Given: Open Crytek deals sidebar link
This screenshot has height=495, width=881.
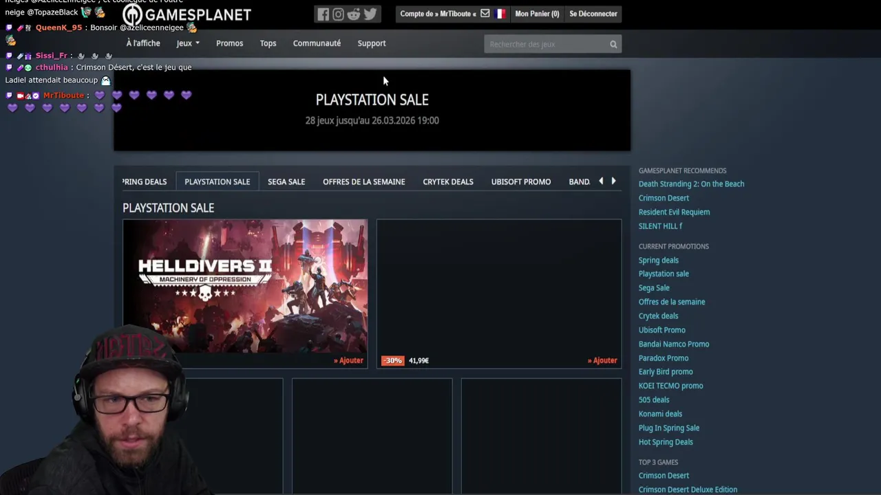Looking at the screenshot, I should click(x=658, y=316).
